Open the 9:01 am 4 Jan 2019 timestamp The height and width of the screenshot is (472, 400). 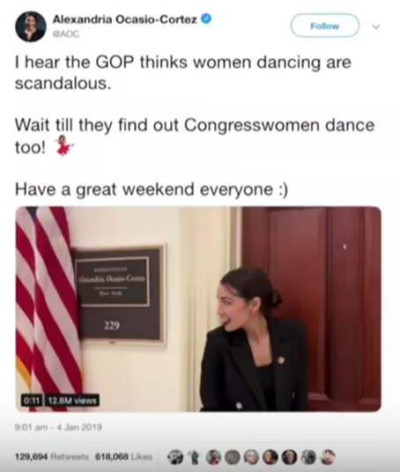(58, 427)
